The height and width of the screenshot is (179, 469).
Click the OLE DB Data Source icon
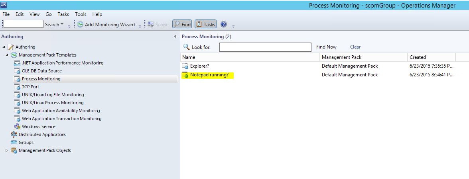[17, 71]
